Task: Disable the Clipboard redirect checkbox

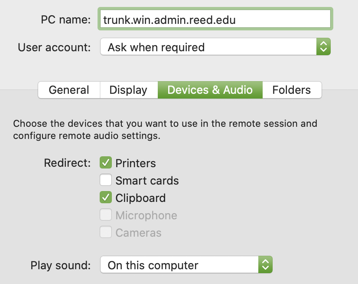Action: (x=106, y=198)
